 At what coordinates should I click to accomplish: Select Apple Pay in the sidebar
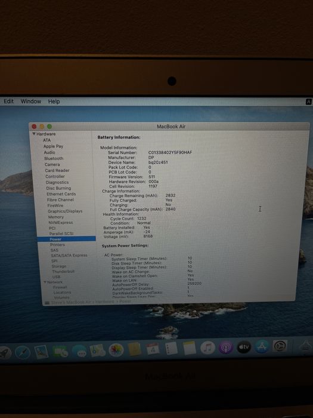click(53, 146)
